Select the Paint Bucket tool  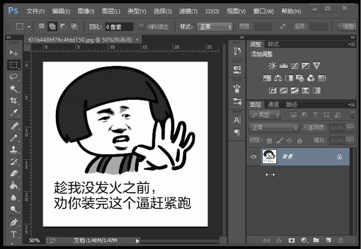coord(14,185)
